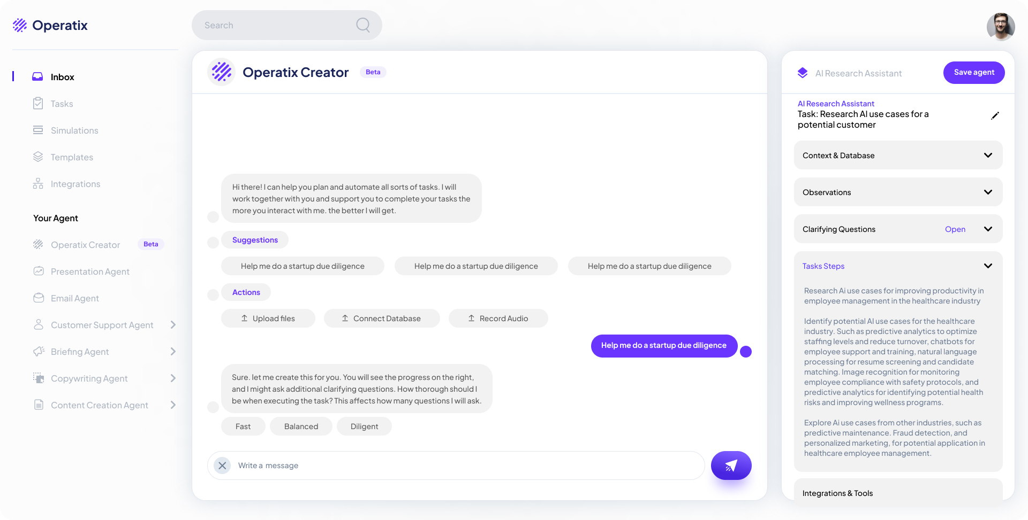Go to Simulations in sidebar
1028x520 pixels.
[74, 130]
